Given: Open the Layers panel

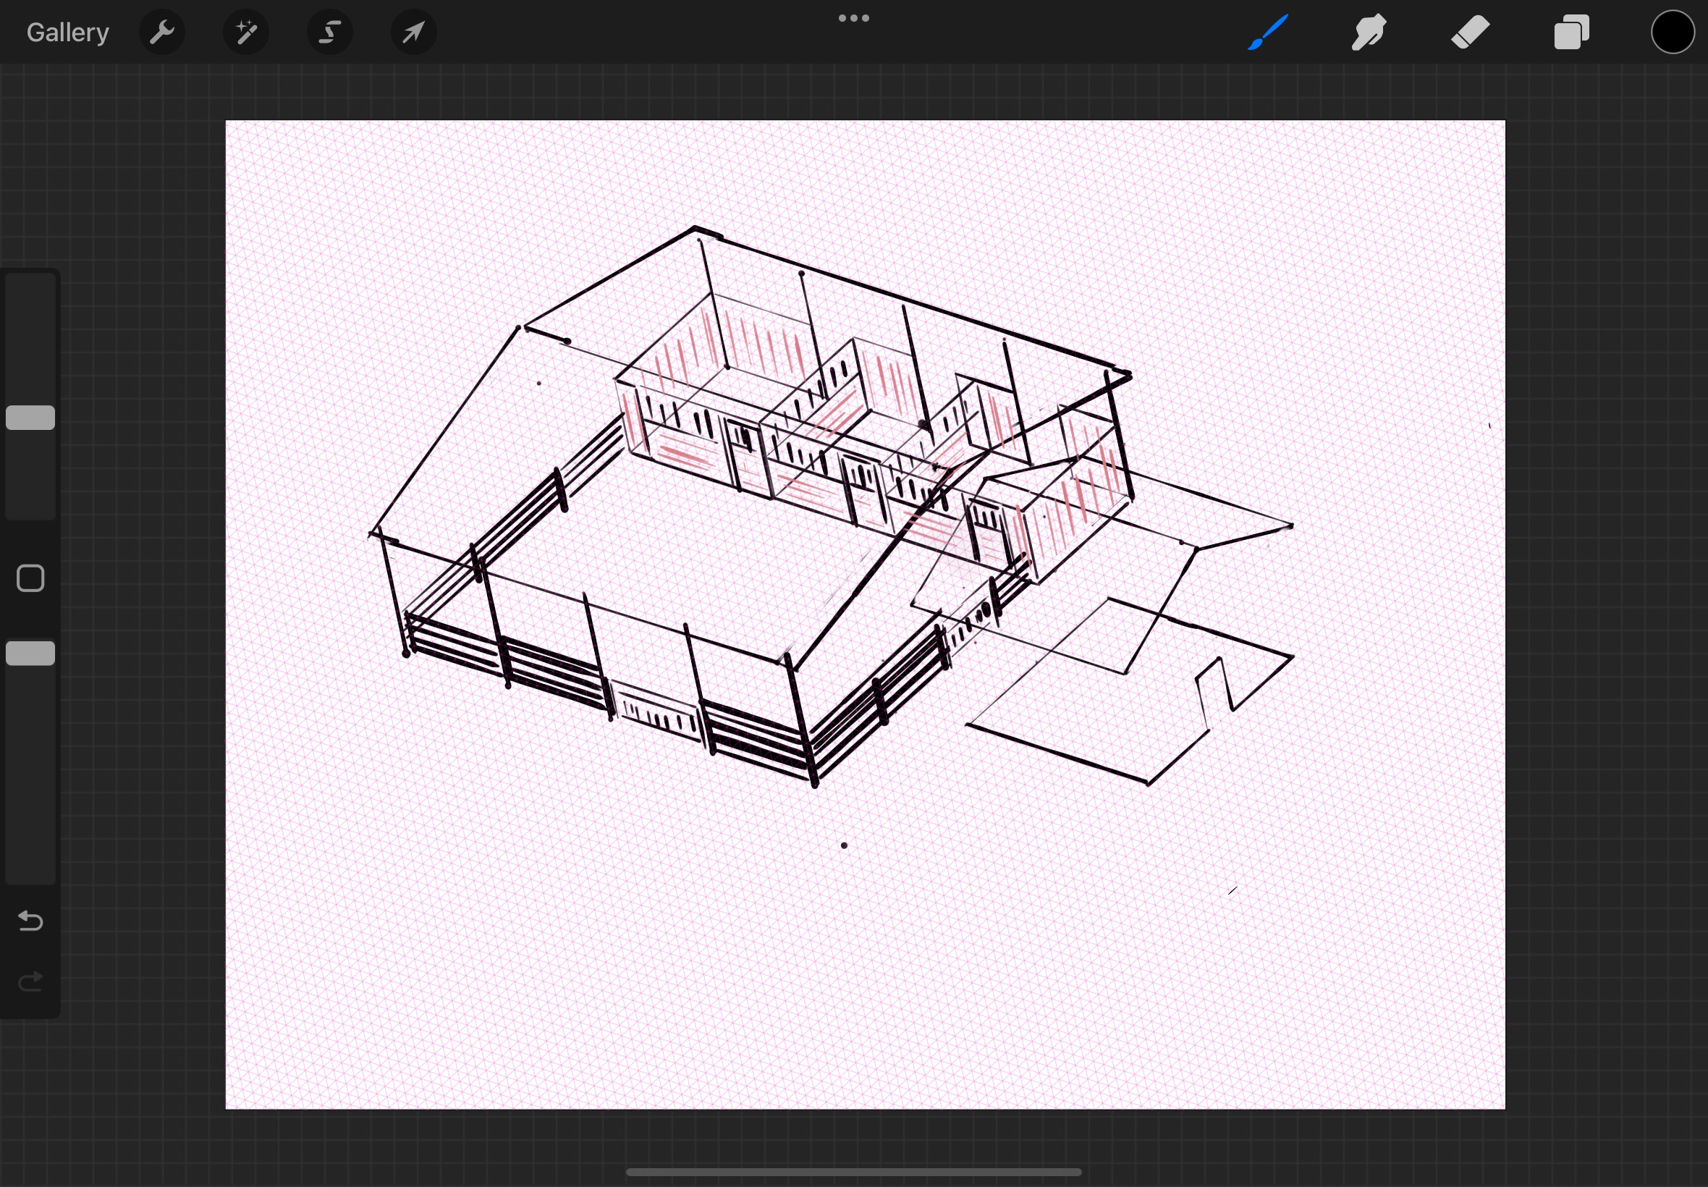Looking at the screenshot, I should pyautogui.click(x=1571, y=32).
